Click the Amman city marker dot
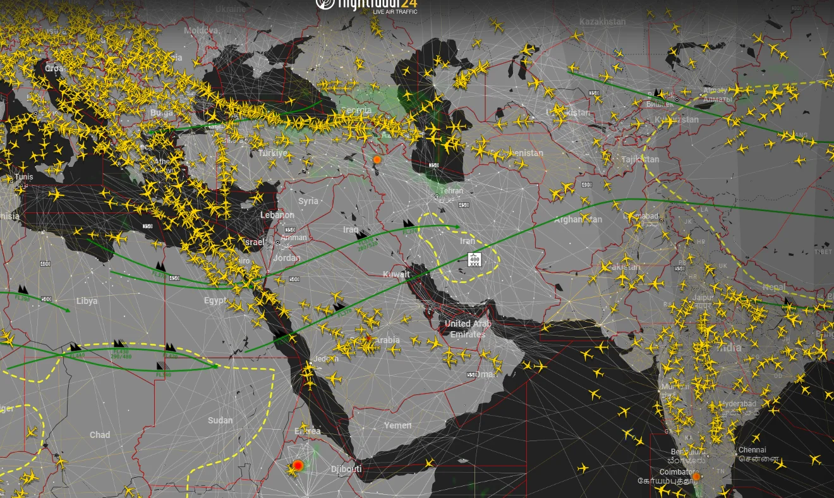Viewport: 834px width, 498px height. [278, 242]
